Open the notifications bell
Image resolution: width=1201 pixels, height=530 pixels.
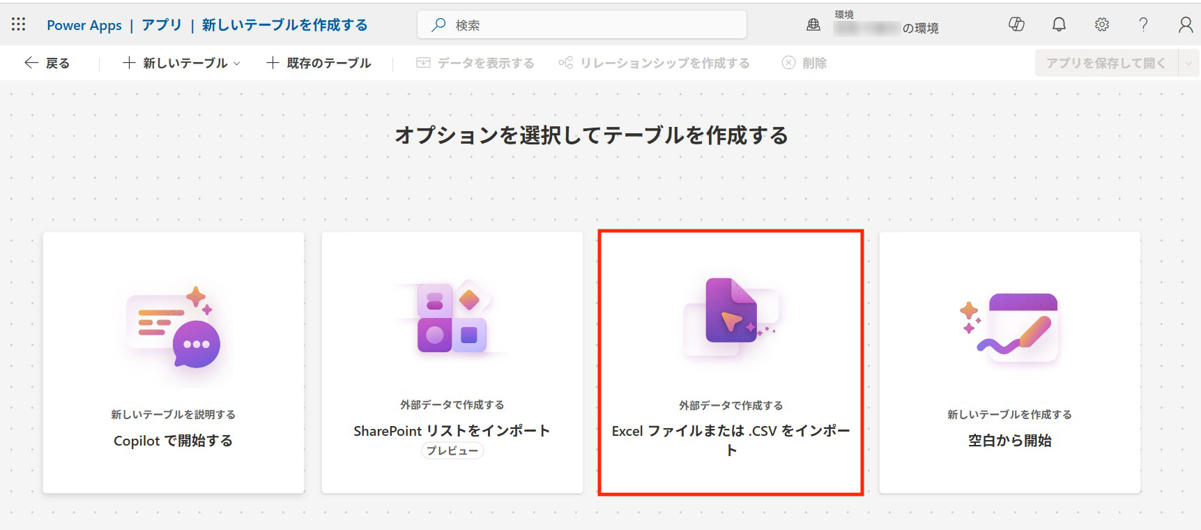click(x=1059, y=25)
